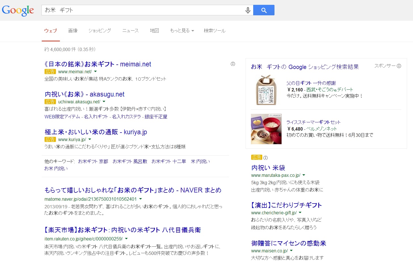The width and height of the screenshot is (413, 262).
Task: Click the WEB限定アイテム sitelink
Action: tap(62, 117)
